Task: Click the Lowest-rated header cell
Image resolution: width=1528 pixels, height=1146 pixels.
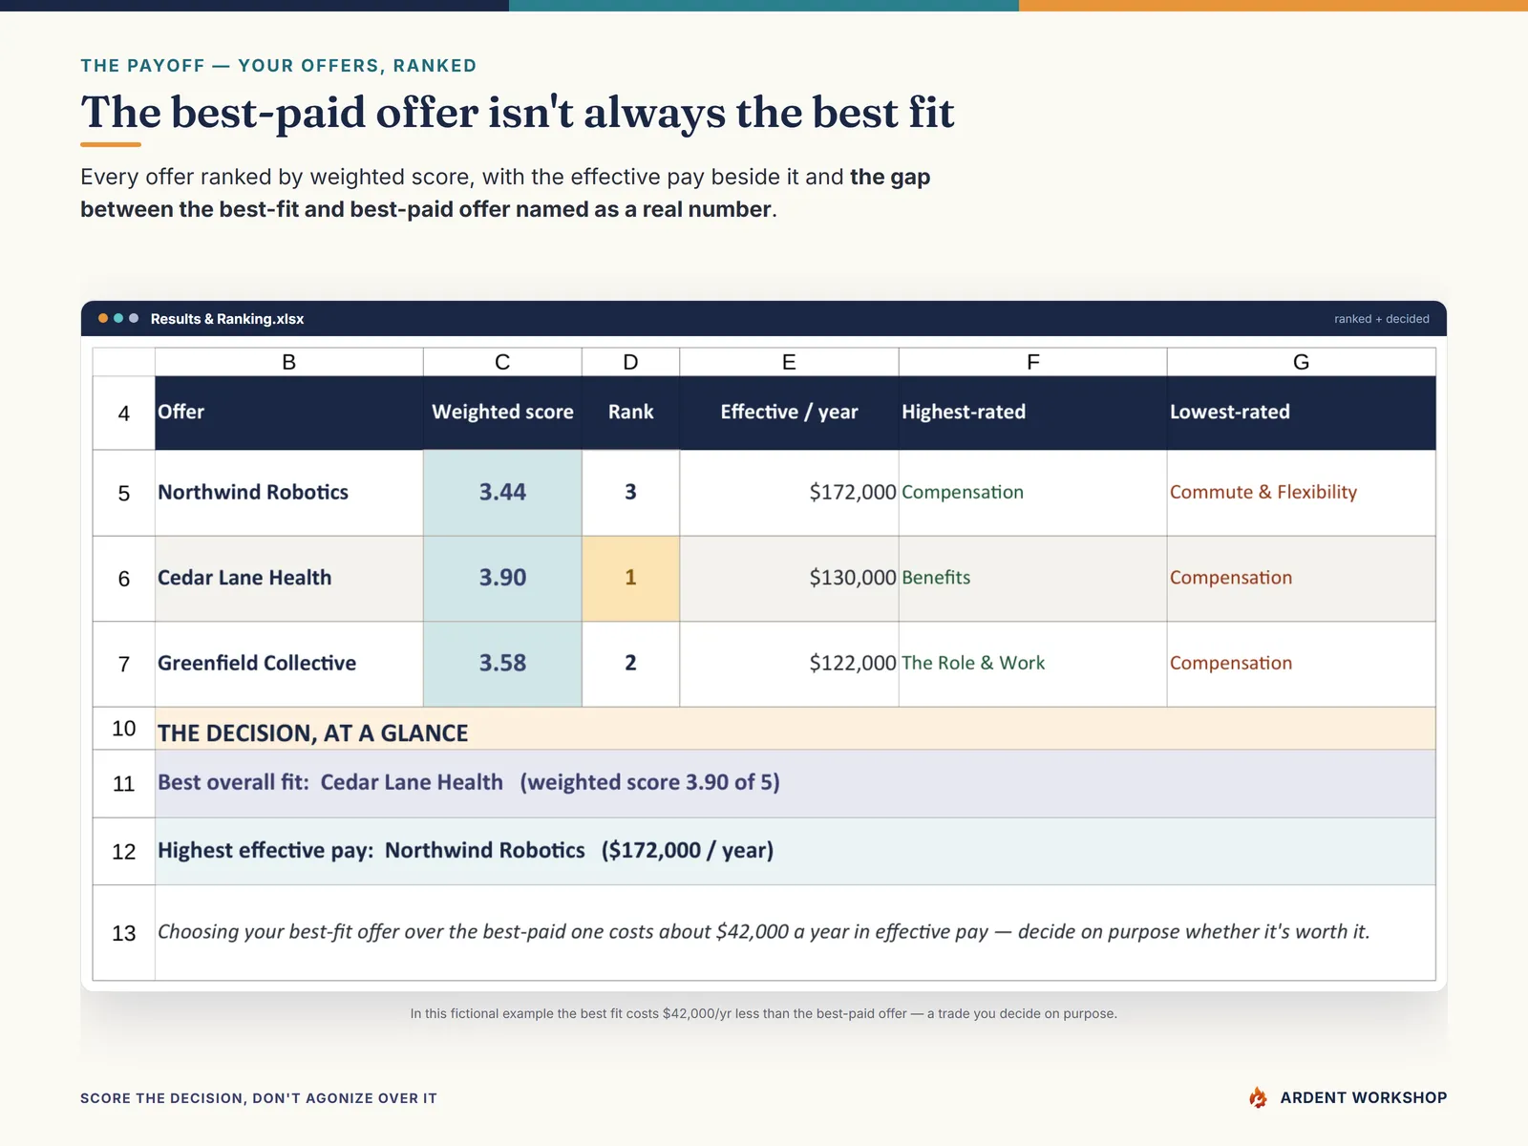Action: (x=1301, y=413)
